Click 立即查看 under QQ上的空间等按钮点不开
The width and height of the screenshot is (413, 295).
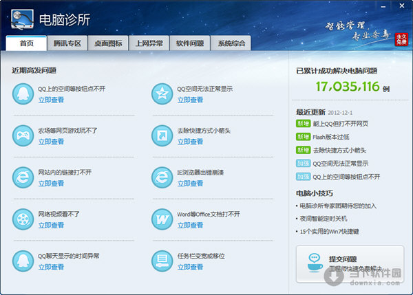pyautogui.click(x=51, y=100)
